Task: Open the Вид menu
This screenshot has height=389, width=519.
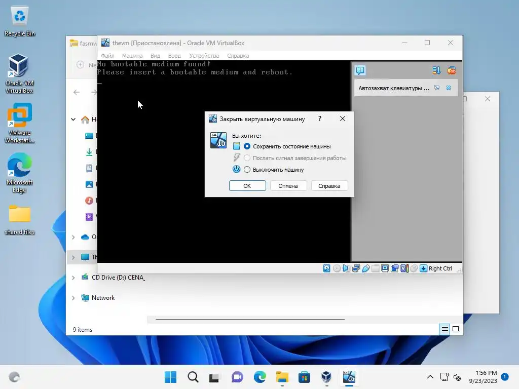Action: click(155, 56)
